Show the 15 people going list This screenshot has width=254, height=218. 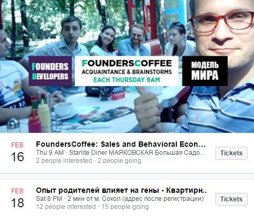(x=125, y=207)
